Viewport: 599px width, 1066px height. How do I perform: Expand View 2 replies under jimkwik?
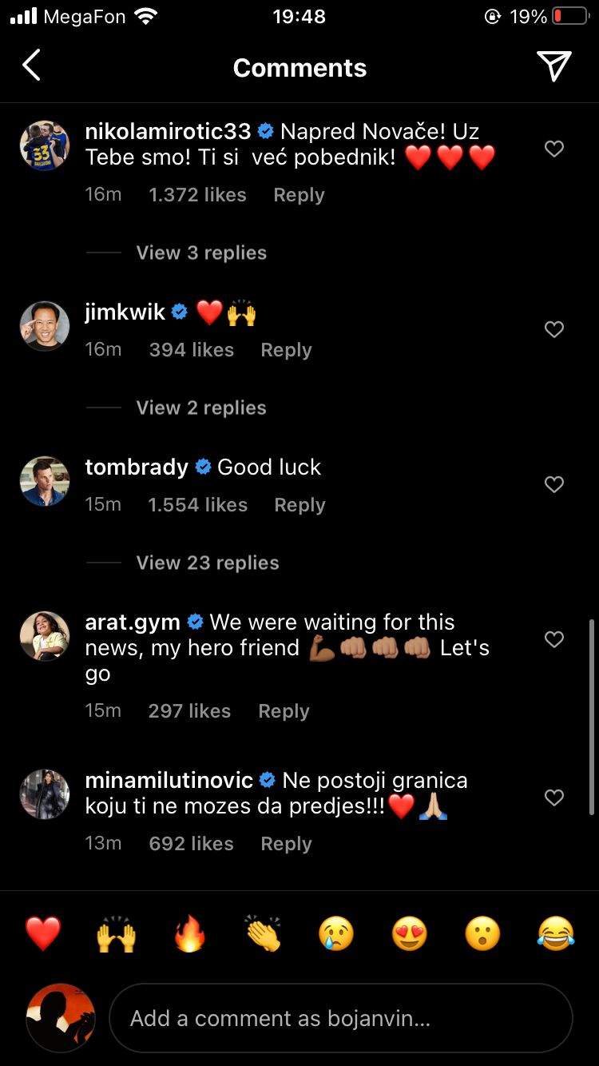point(201,408)
